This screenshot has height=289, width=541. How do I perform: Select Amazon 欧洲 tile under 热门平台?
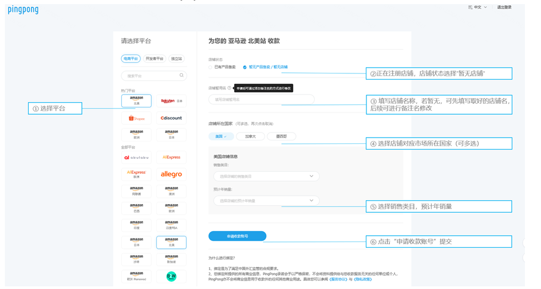136,135
